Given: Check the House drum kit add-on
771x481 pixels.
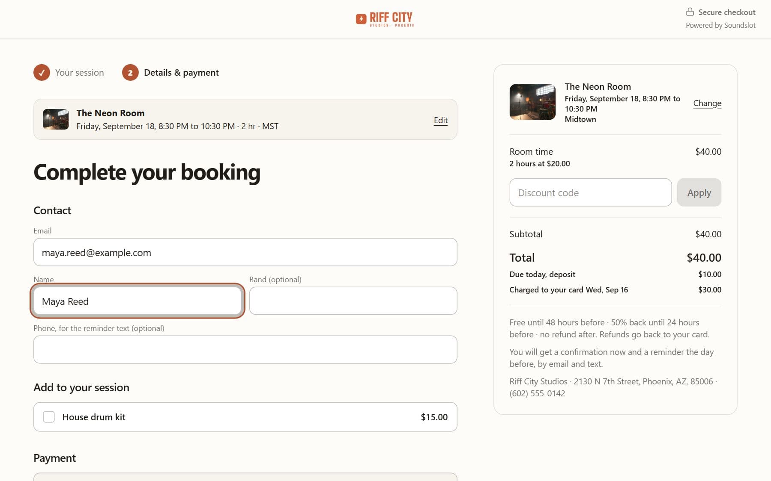Looking at the screenshot, I should (49, 417).
